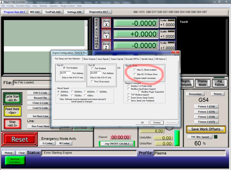The width and height of the screenshot is (231, 170).
Task: Open the PlugIn Control menu
Action: point(68,6)
